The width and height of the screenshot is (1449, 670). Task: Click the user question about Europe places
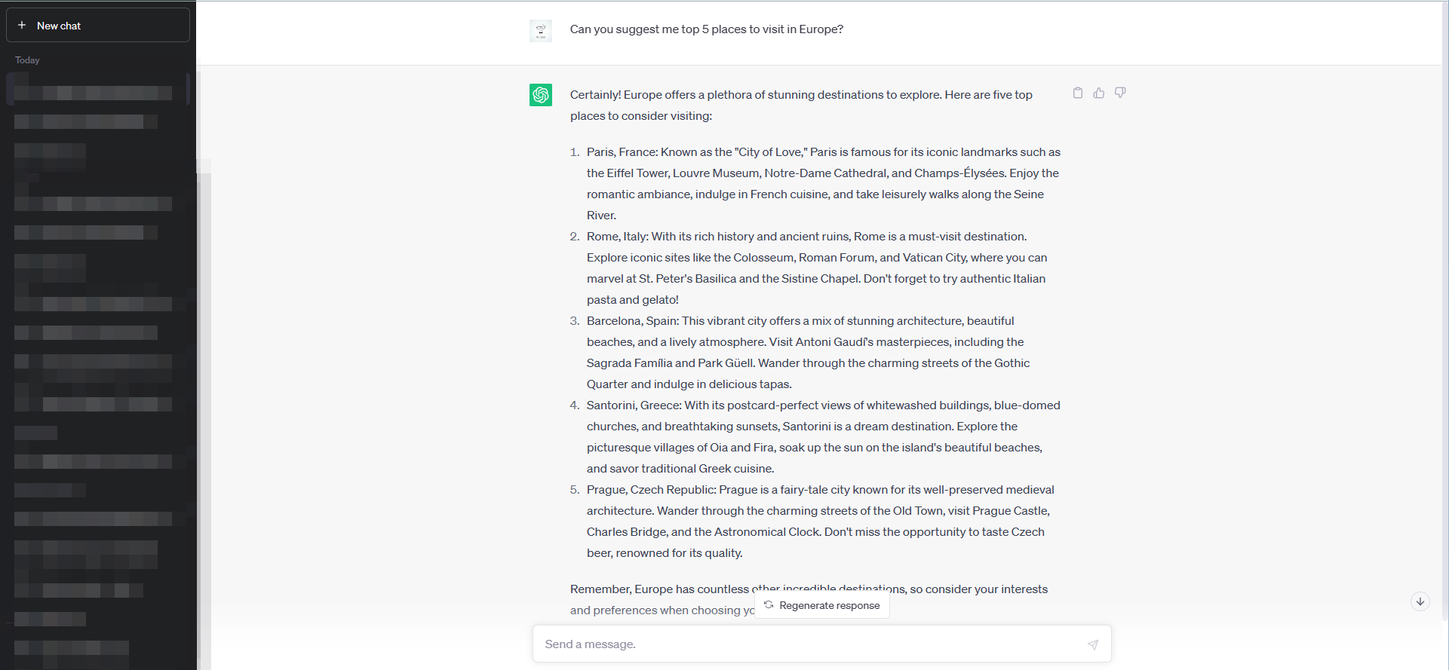point(706,29)
